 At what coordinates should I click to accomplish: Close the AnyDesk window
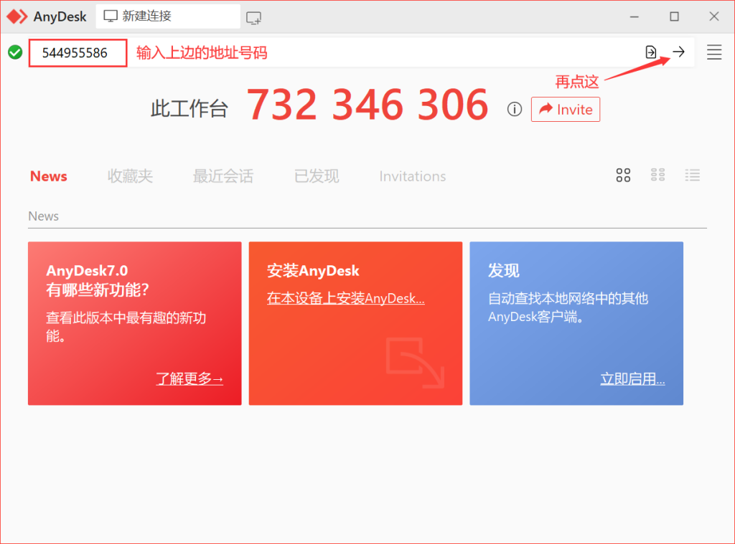(714, 16)
